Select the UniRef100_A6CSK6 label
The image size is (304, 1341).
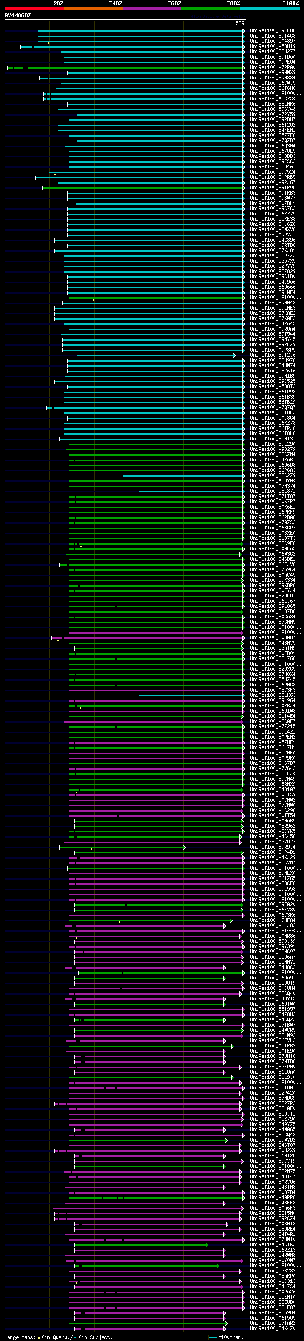click(272, 915)
